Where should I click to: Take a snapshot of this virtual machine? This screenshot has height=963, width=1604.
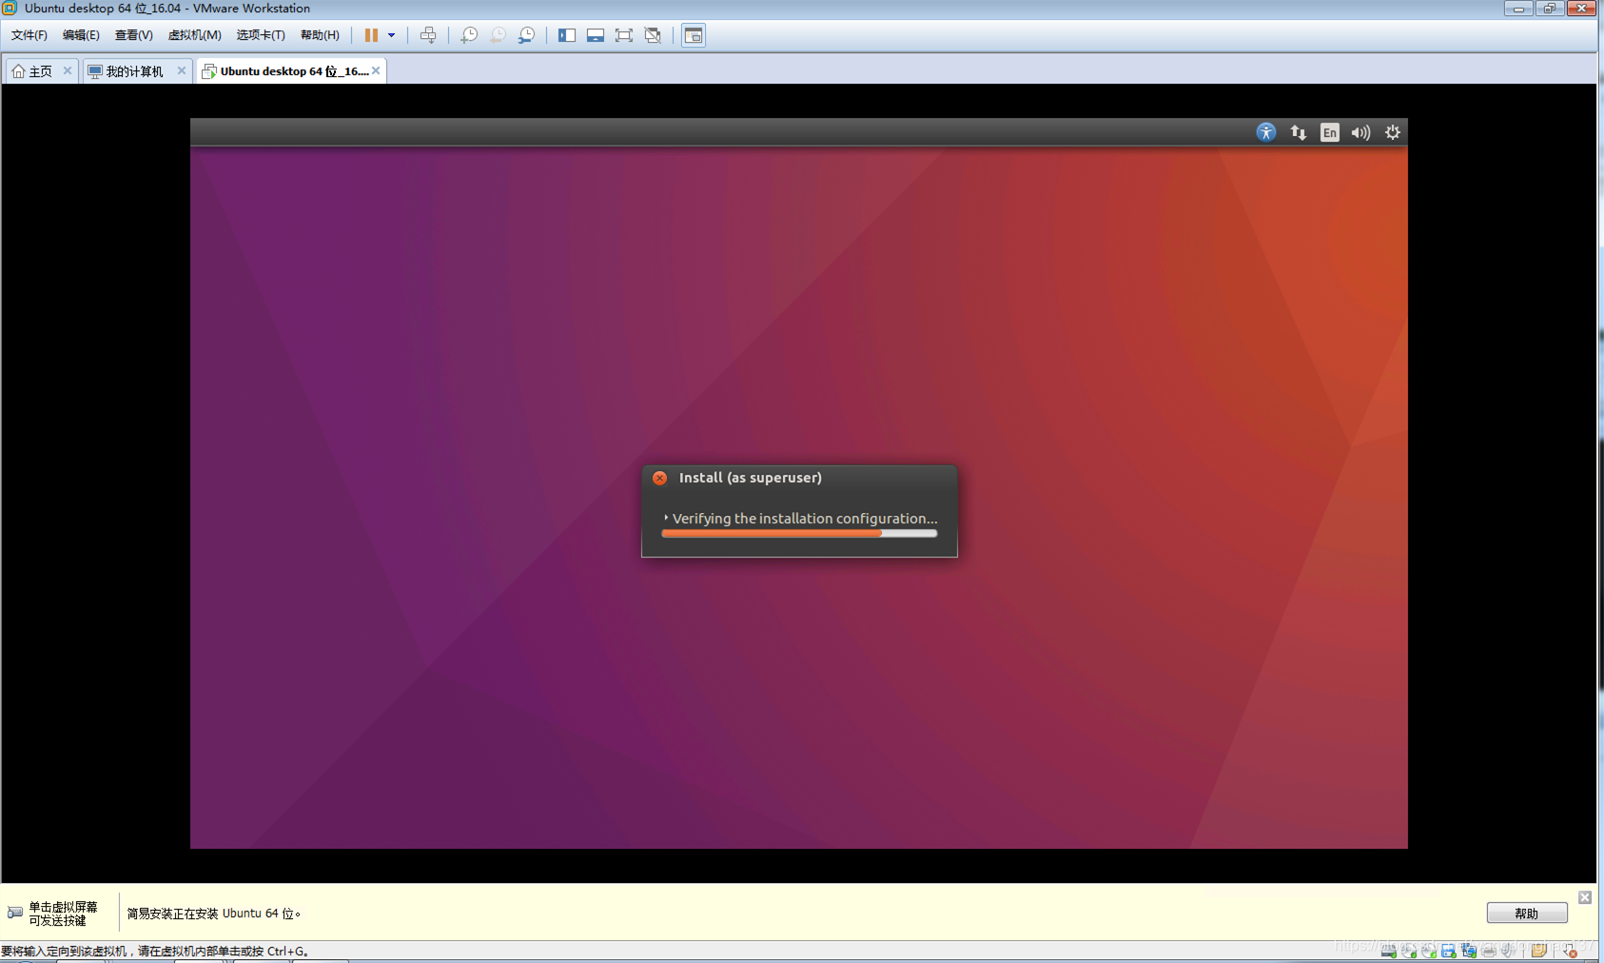click(469, 35)
